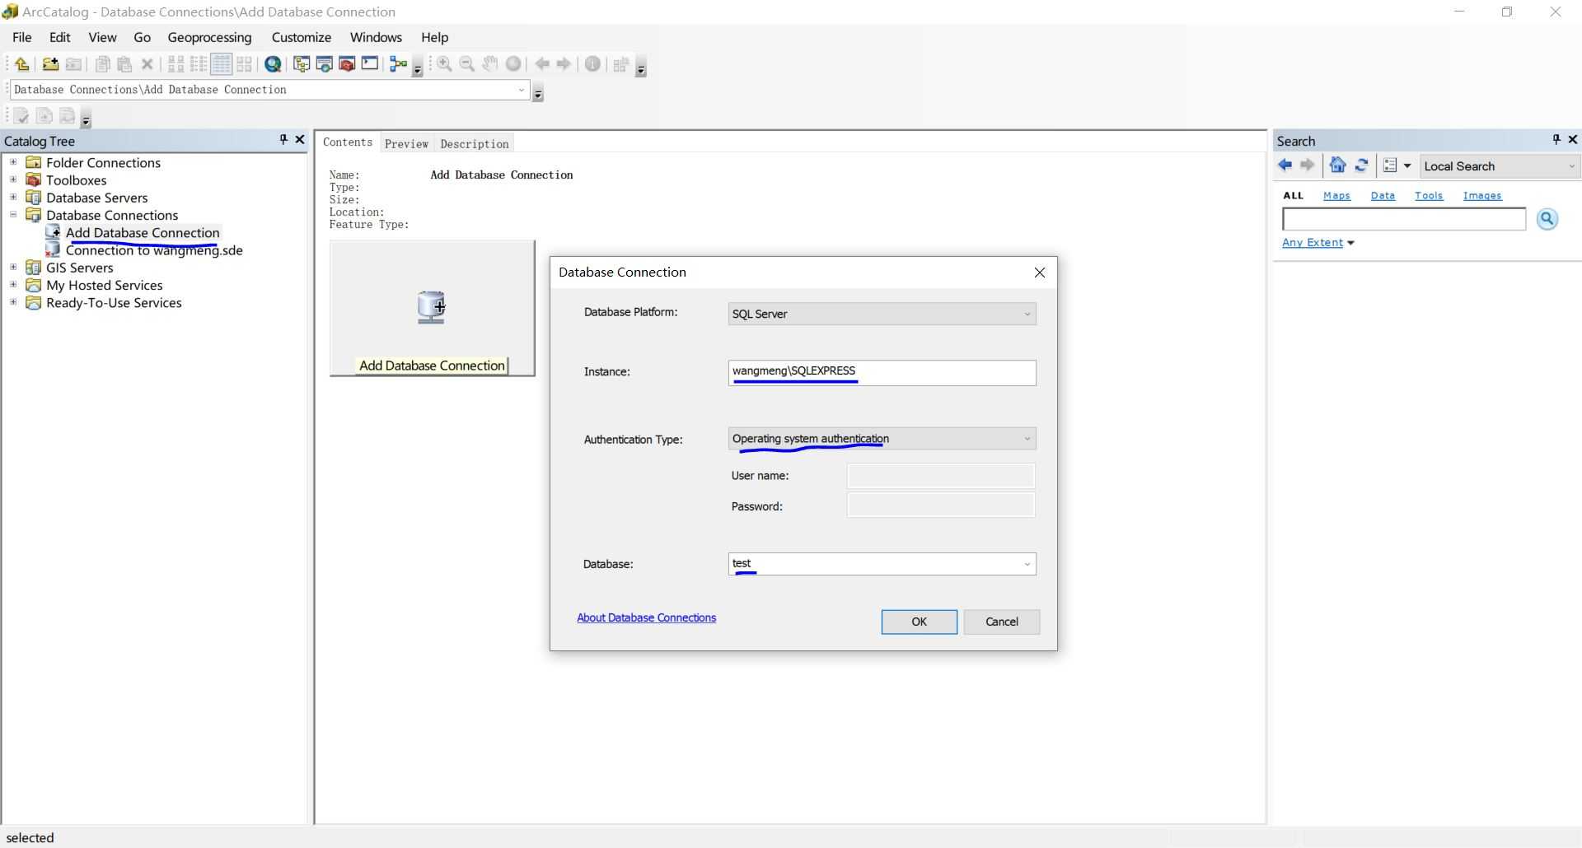The image size is (1582, 848).
Task: Click the Search panel back arrow
Action: 1285,165
